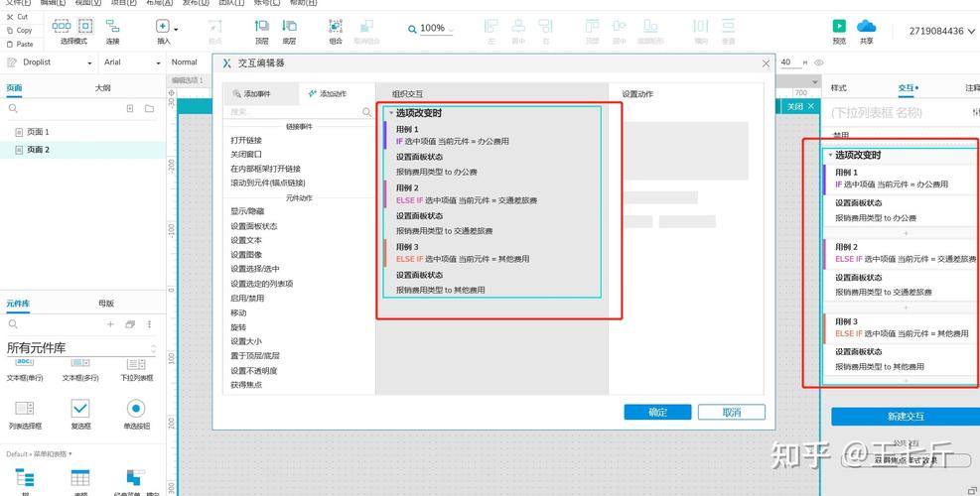Screen dimensions: 980x496
Task: Click search icon in pages panel
Action: (13, 109)
